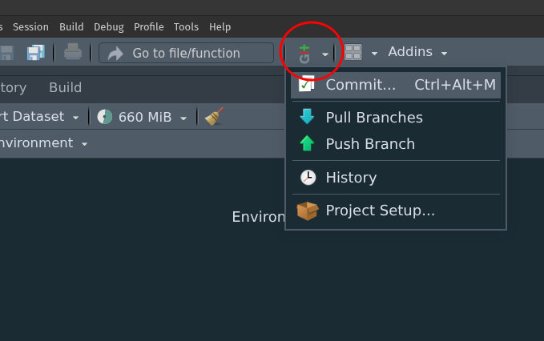Expand the Addins dropdown
The width and height of the screenshot is (544, 341).
(417, 53)
